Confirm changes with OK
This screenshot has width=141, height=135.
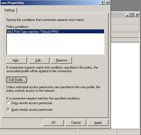[x=53, y=123]
